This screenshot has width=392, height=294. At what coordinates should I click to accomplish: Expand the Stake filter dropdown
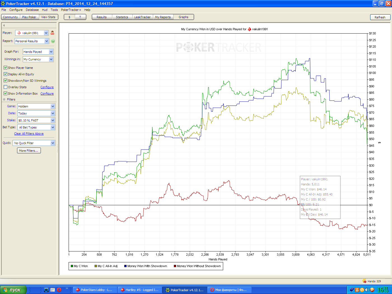pos(36,120)
